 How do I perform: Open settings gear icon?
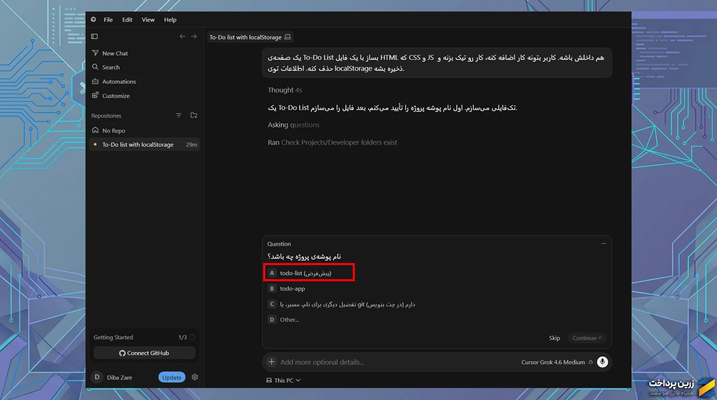pos(195,377)
